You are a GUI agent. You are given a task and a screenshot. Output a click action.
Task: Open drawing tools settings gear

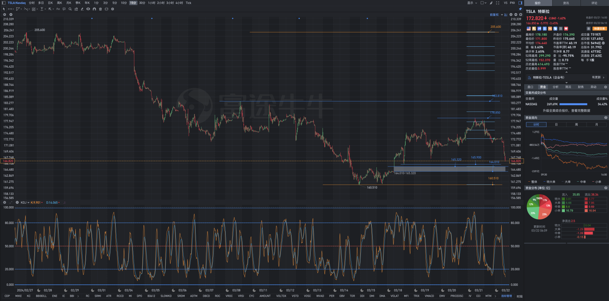tap(113, 9)
